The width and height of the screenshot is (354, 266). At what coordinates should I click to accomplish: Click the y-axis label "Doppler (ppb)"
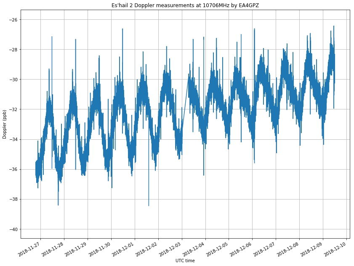(4, 124)
